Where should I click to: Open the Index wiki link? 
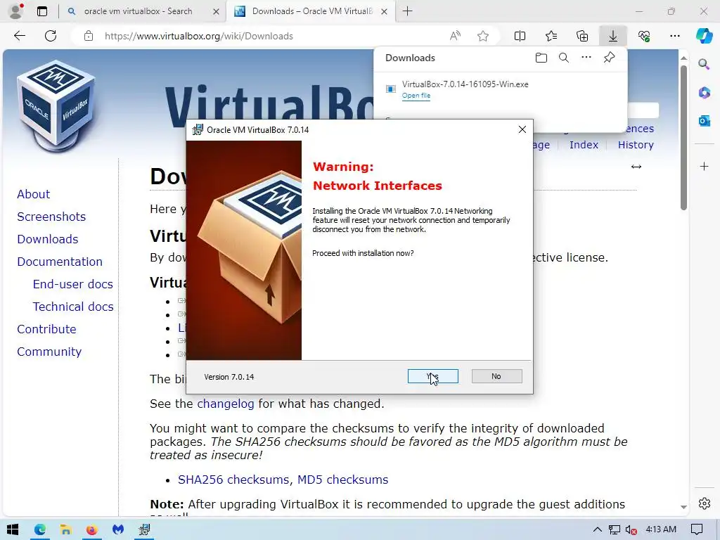[584, 145]
